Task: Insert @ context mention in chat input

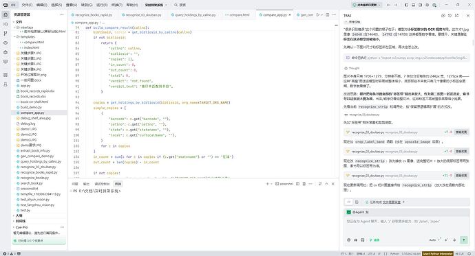Action: [x=348, y=240]
